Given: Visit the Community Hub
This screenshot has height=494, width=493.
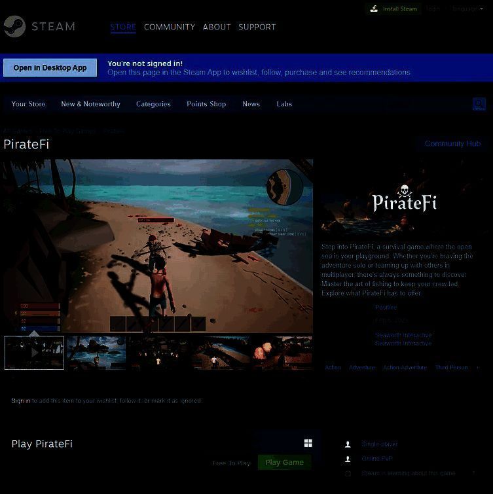Looking at the screenshot, I should click(x=452, y=144).
